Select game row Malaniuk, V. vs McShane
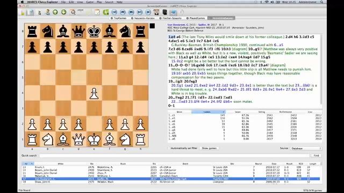The image size is (344, 193). [170, 176]
